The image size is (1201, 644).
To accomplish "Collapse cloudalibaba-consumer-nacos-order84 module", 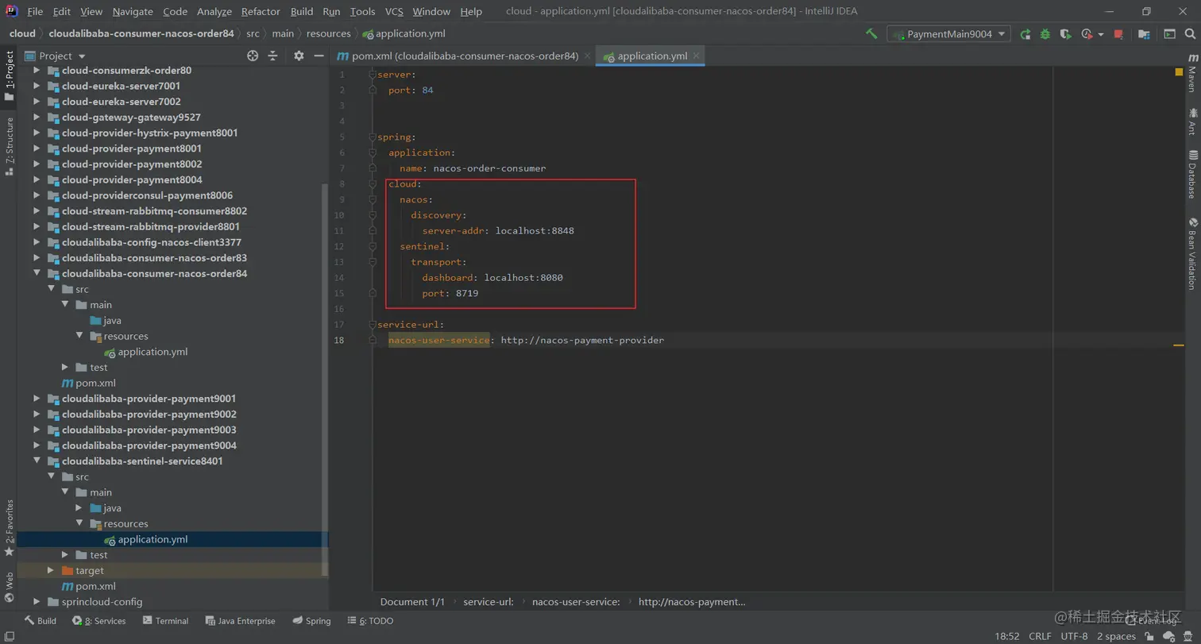I will click(x=37, y=274).
